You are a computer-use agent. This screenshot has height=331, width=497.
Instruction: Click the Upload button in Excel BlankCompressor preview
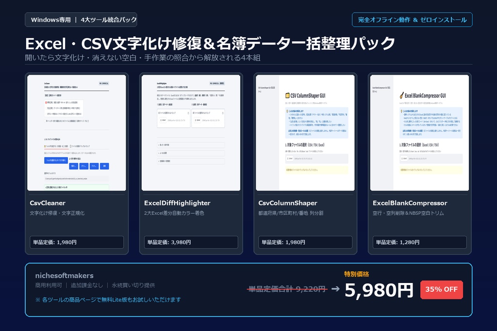(404, 158)
